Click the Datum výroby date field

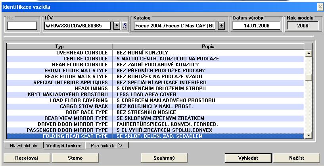tap(257, 26)
